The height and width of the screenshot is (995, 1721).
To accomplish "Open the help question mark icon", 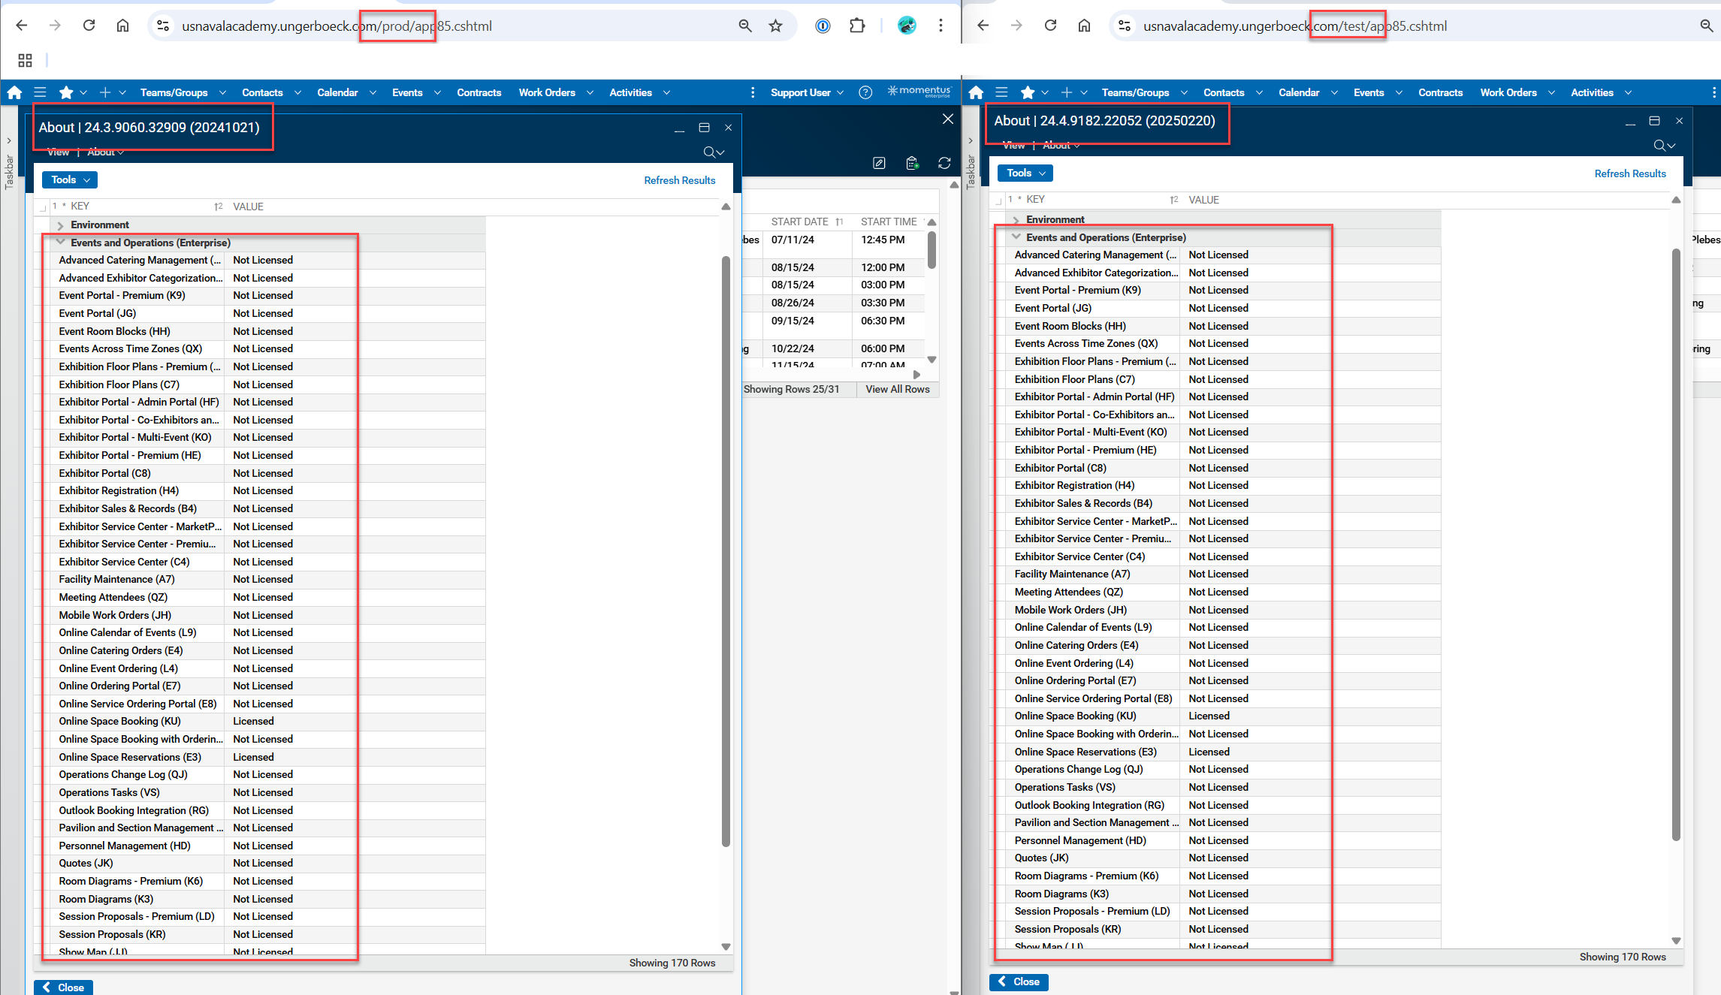I will point(865,92).
